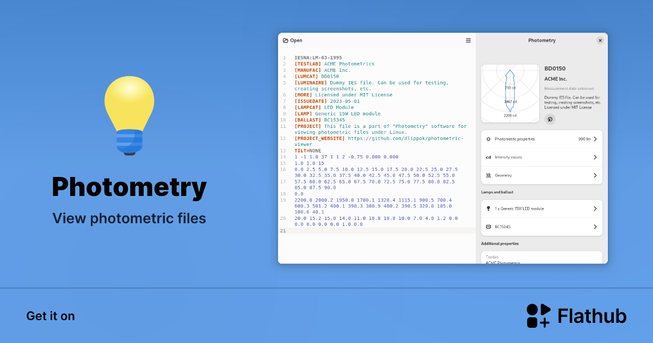The height and width of the screenshot is (343, 653).
Task: Click the Get it on label
Action: 51,316
